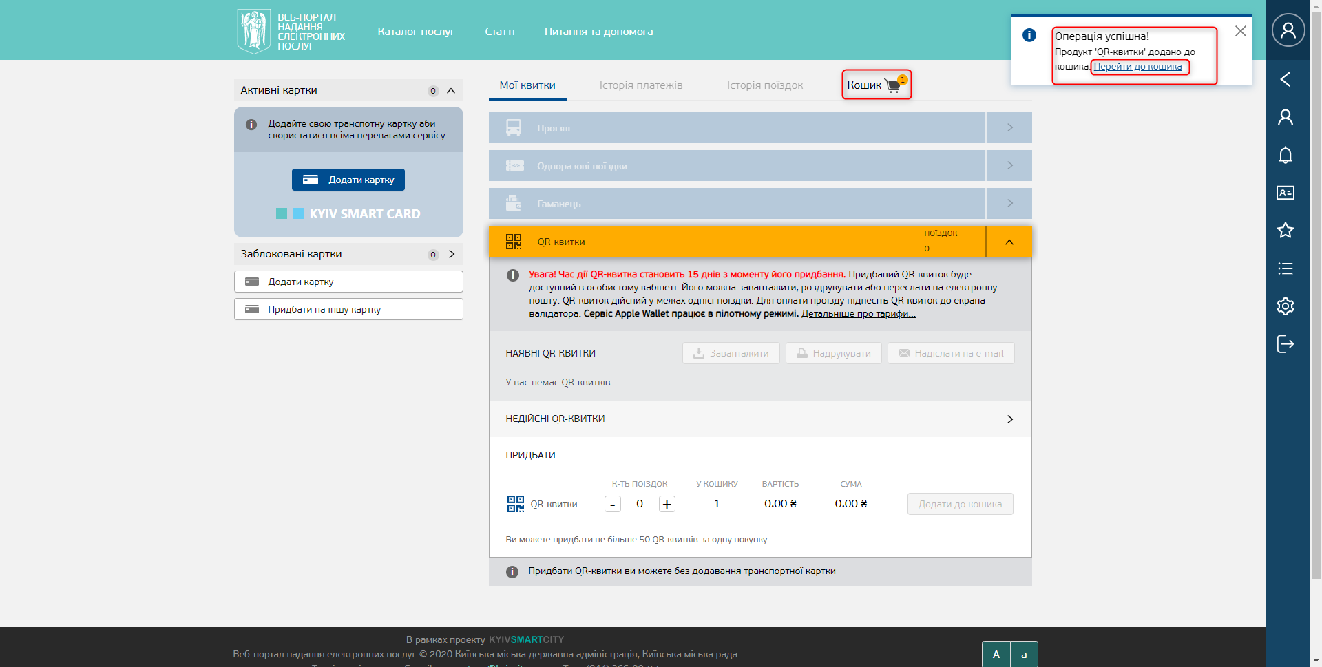1322x667 pixels.
Task: Collapse the QR-квитки section
Action: (x=1009, y=242)
